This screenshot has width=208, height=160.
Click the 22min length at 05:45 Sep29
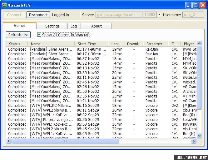click(117, 129)
